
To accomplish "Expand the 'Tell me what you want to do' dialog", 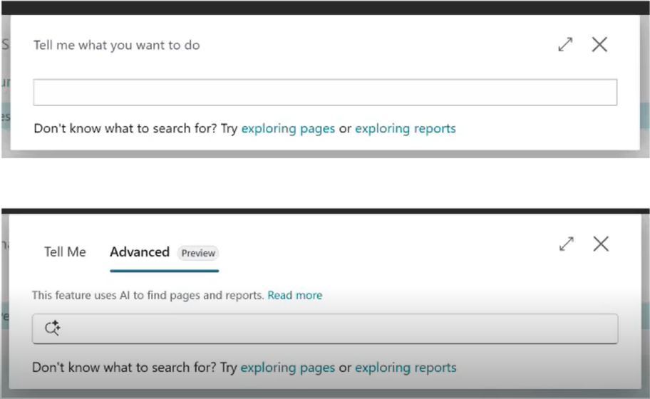I will (565, 45).
